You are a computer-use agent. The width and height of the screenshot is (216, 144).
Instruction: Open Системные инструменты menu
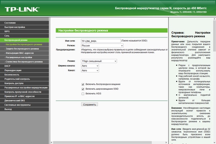24,105
